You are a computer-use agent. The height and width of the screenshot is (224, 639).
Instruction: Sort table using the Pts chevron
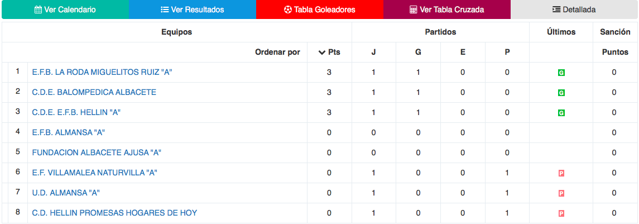[x=321, y=53]
